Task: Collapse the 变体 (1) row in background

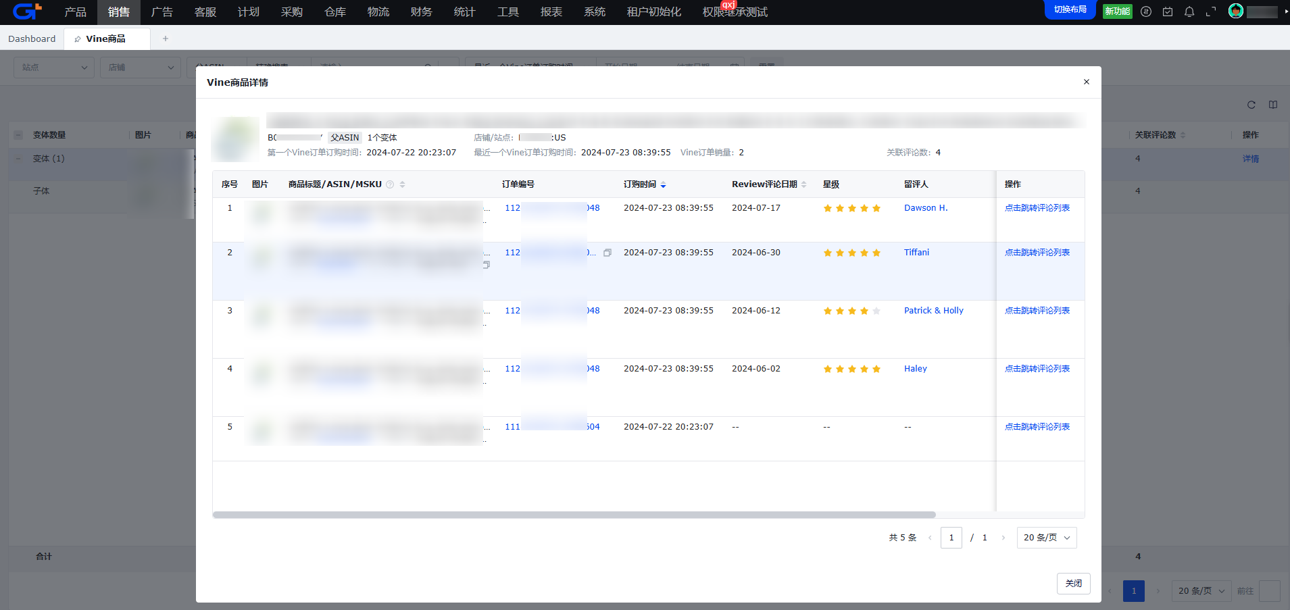Action: 18,159
